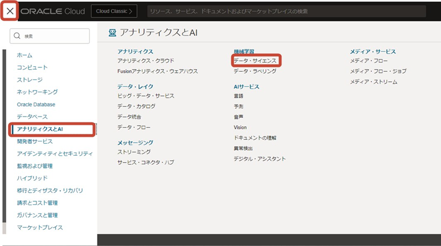Open 移行とディザスタ・リカバリ category

coord(50,191)
